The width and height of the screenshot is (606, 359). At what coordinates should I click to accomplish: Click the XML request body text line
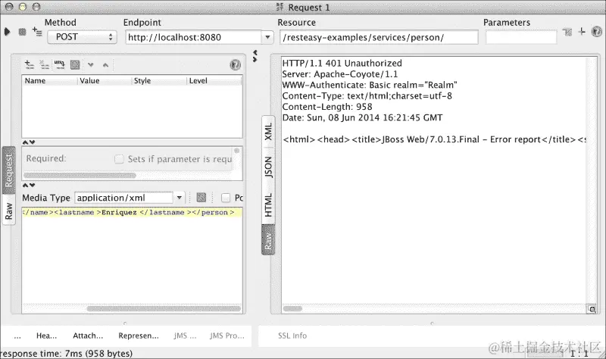point(132,213)
